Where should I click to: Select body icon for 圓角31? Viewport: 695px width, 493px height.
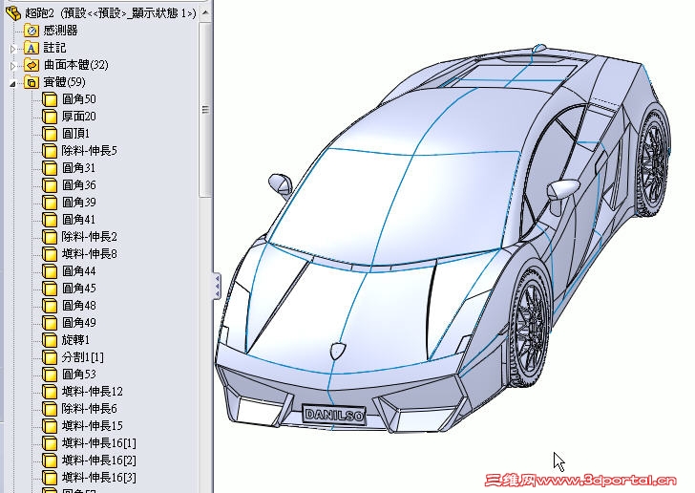[50, 168]
